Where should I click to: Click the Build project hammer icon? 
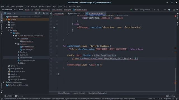[x=131, y=10]
